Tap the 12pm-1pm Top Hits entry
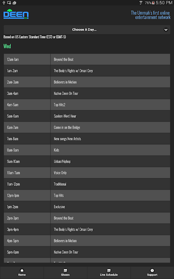 (87, 196)
